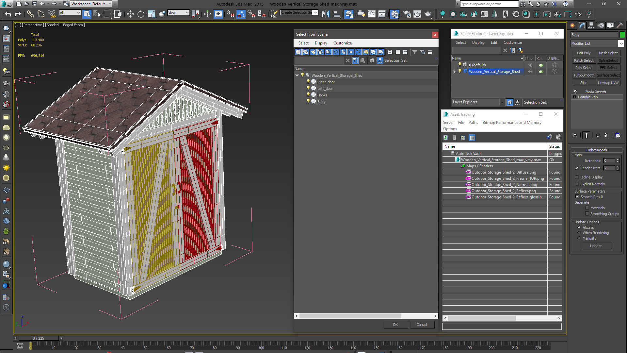Screen dimensions: 627x353
Task: Enable the Explicit Normals checkbox
Action: click(577, 184)
